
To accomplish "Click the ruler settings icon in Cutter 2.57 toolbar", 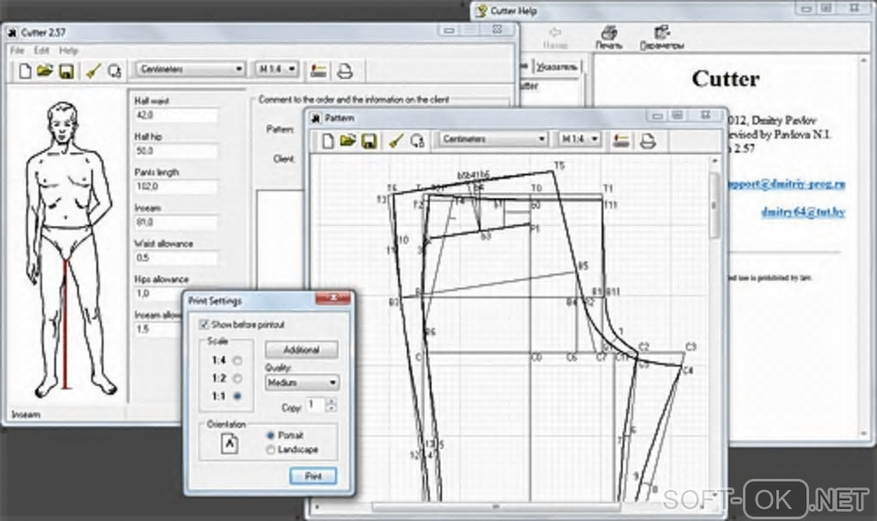I will pos(318,71).
